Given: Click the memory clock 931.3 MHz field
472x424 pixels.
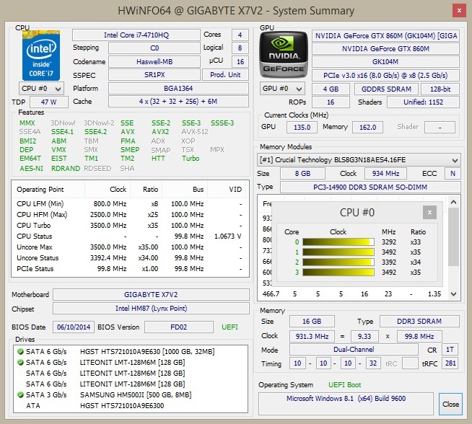Looking at the screenshot, I should [312, 336].
